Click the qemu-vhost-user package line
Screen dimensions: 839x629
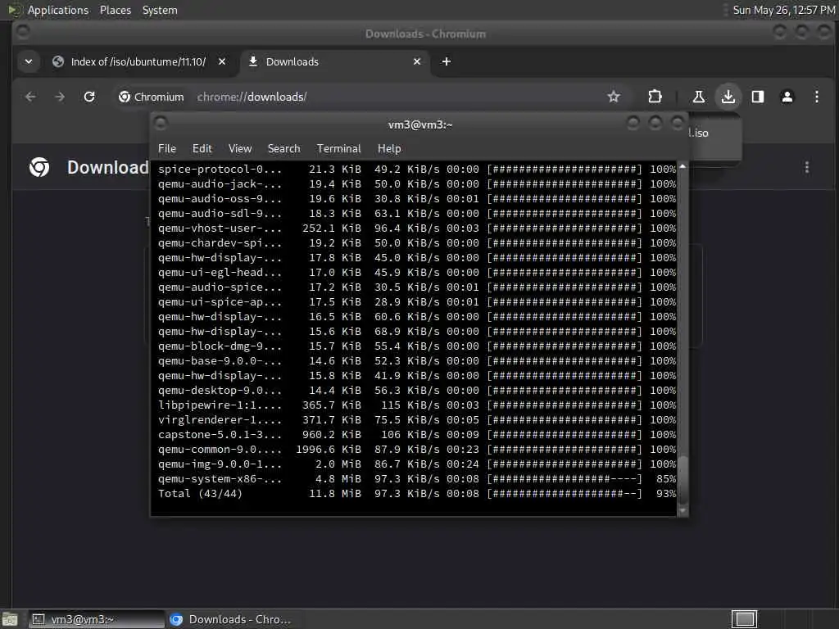(417, 228)
